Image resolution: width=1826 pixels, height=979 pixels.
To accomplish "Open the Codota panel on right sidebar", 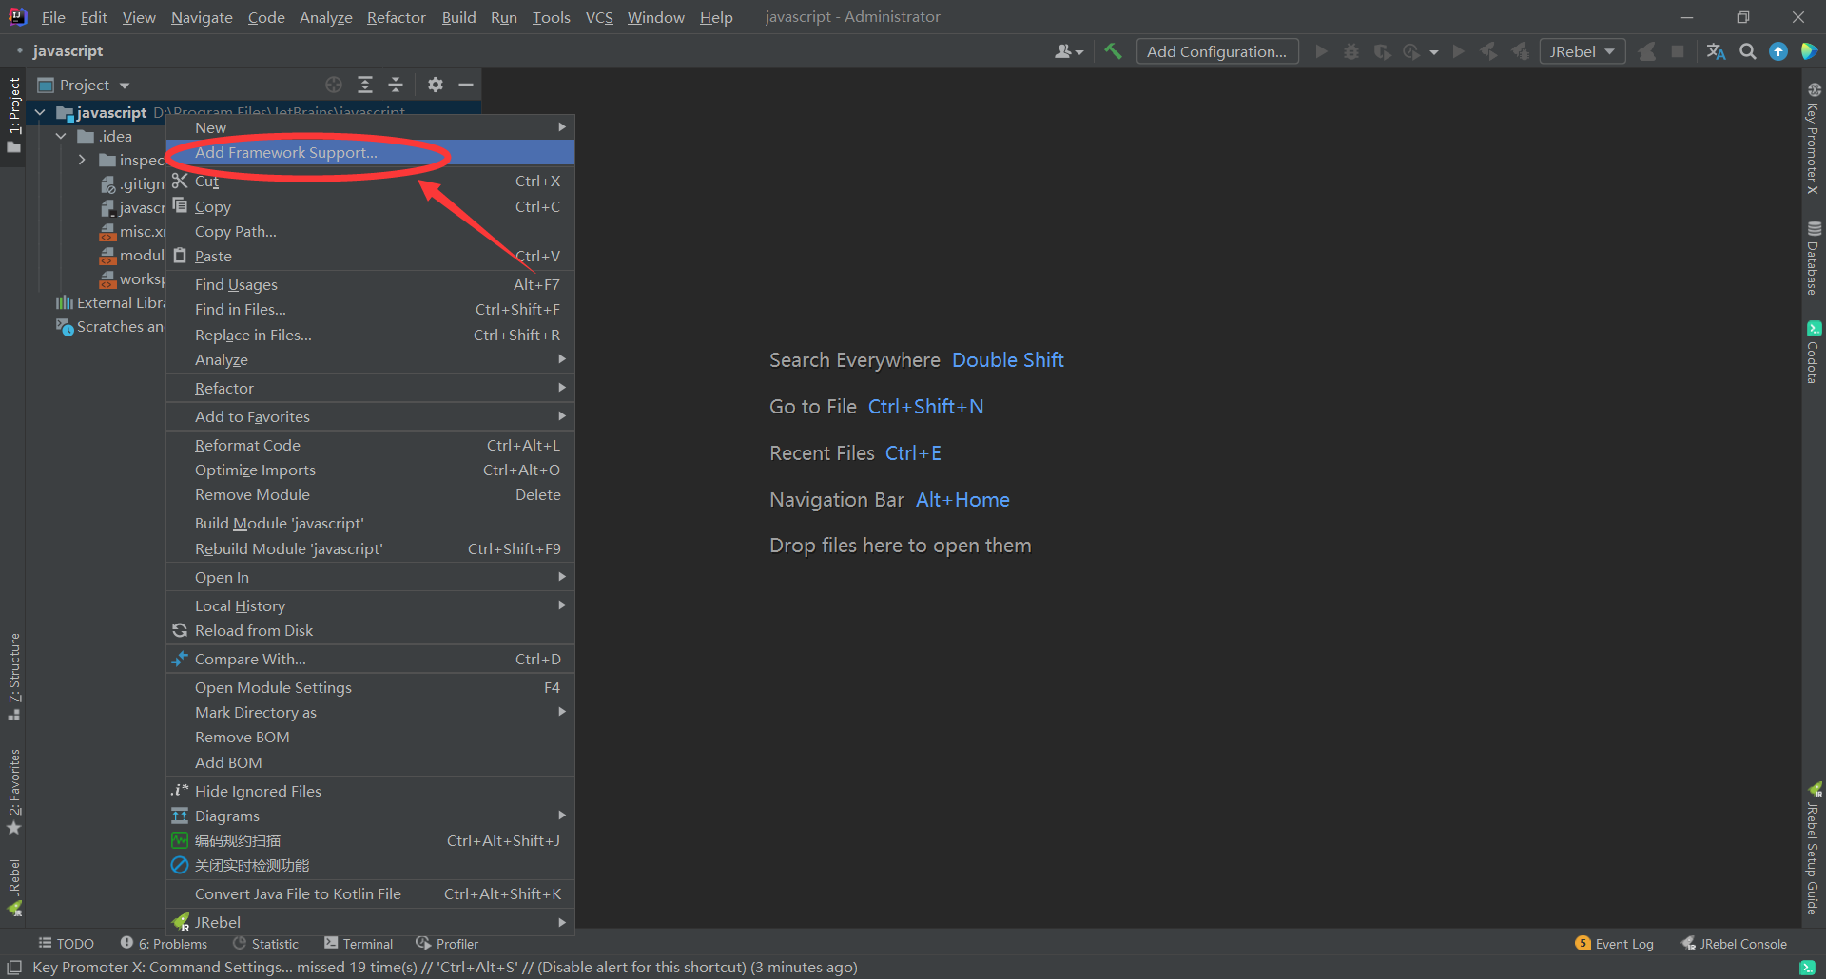I will pos(1815,347).
